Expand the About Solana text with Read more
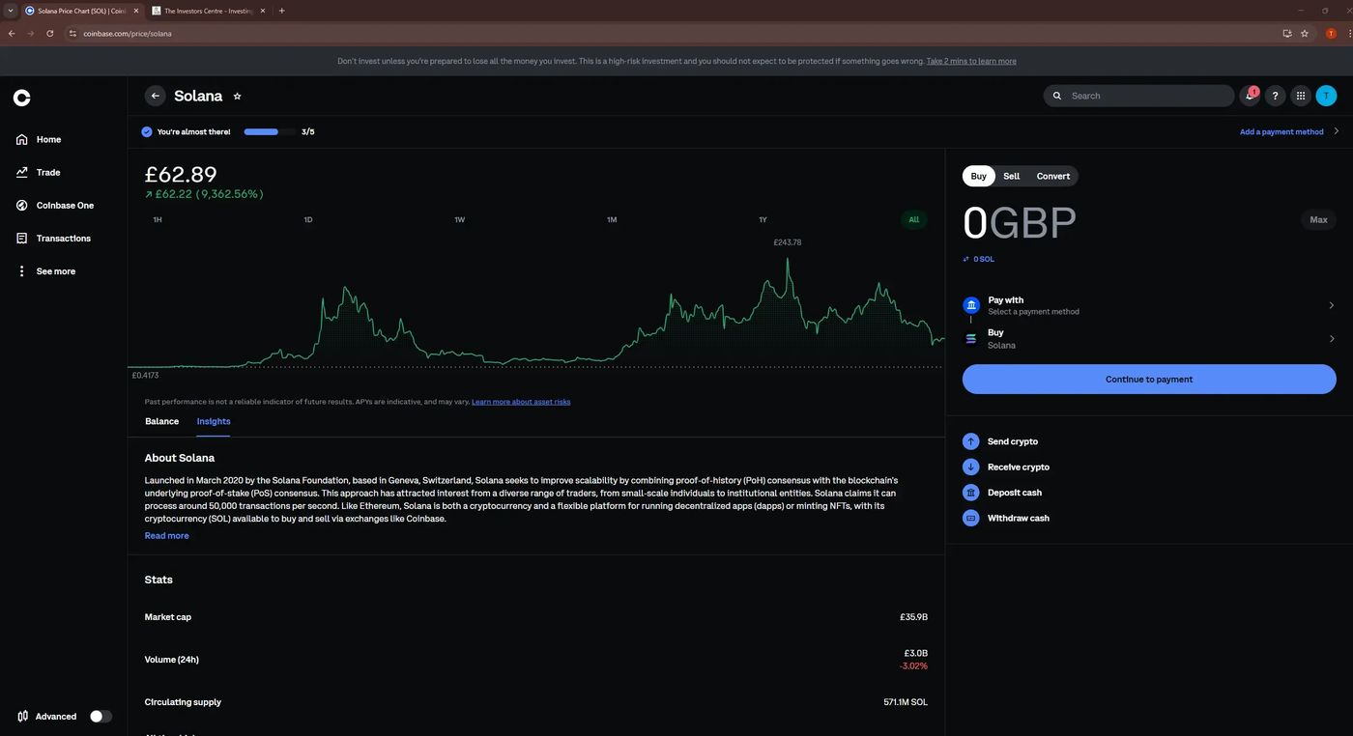The width and height of the screenshot is (1353, 736). [166, 536]
